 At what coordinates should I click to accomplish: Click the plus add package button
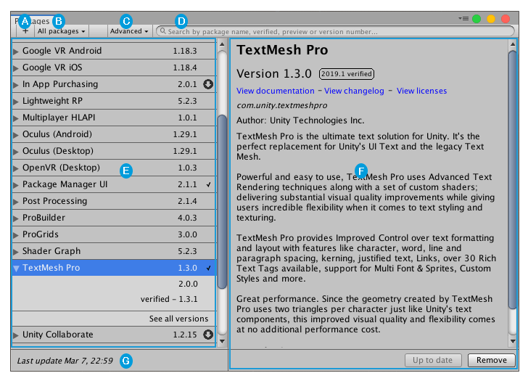pyautogui.click(x=25, y=31)
